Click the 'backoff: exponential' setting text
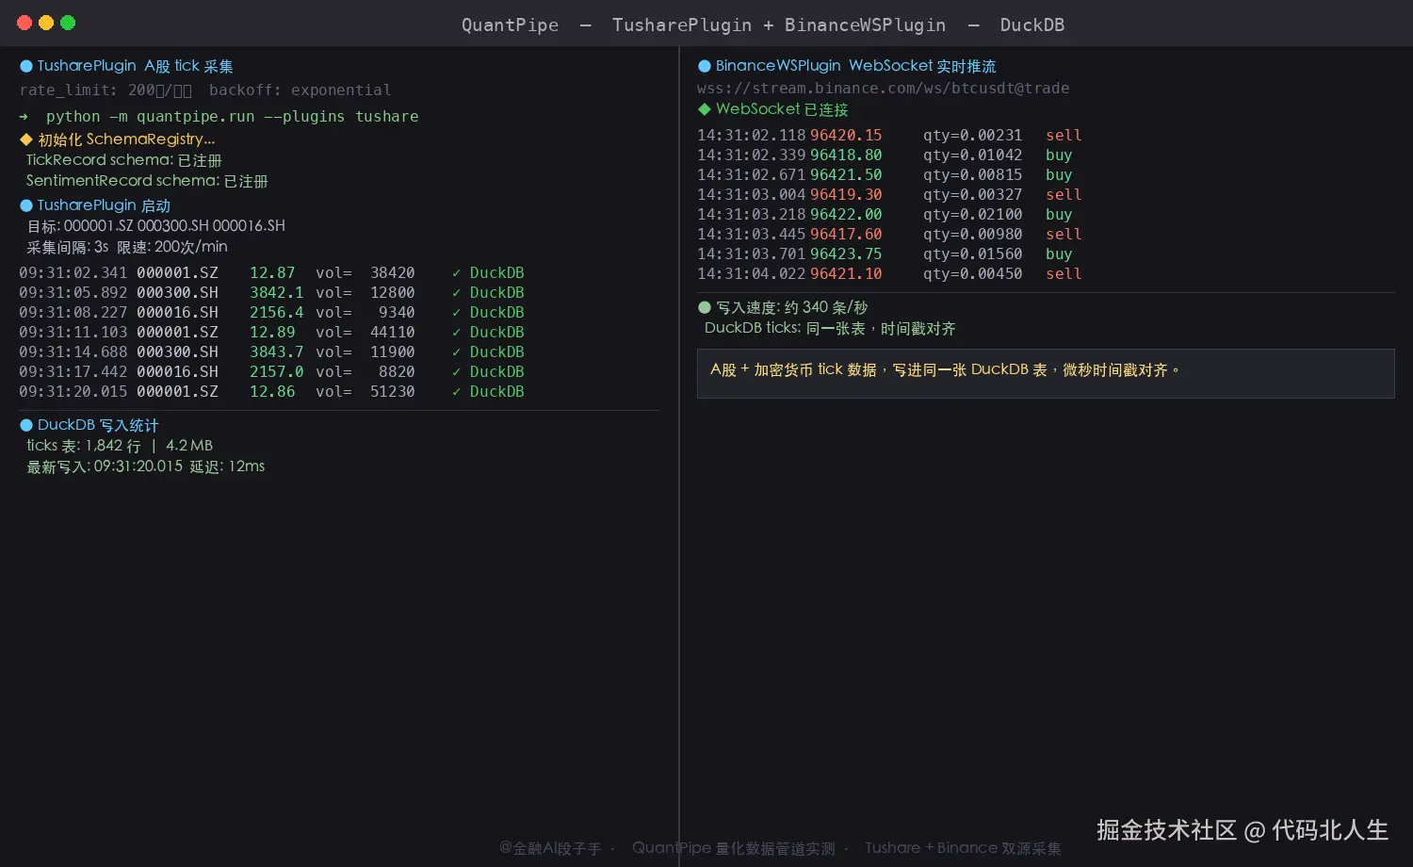The image size is (1413, 867). pyautogui.click(x=300, y=90)
